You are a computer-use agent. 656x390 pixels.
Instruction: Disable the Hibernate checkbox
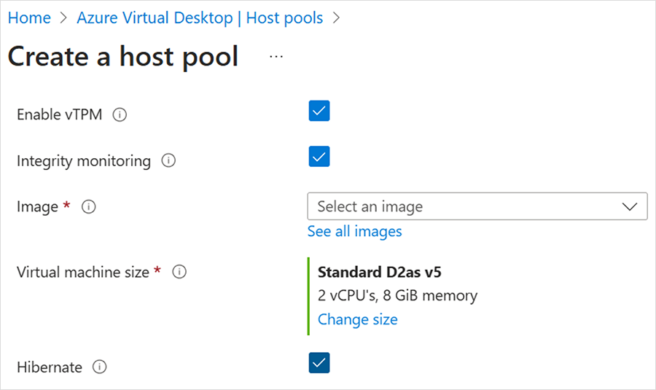[319, 363]
